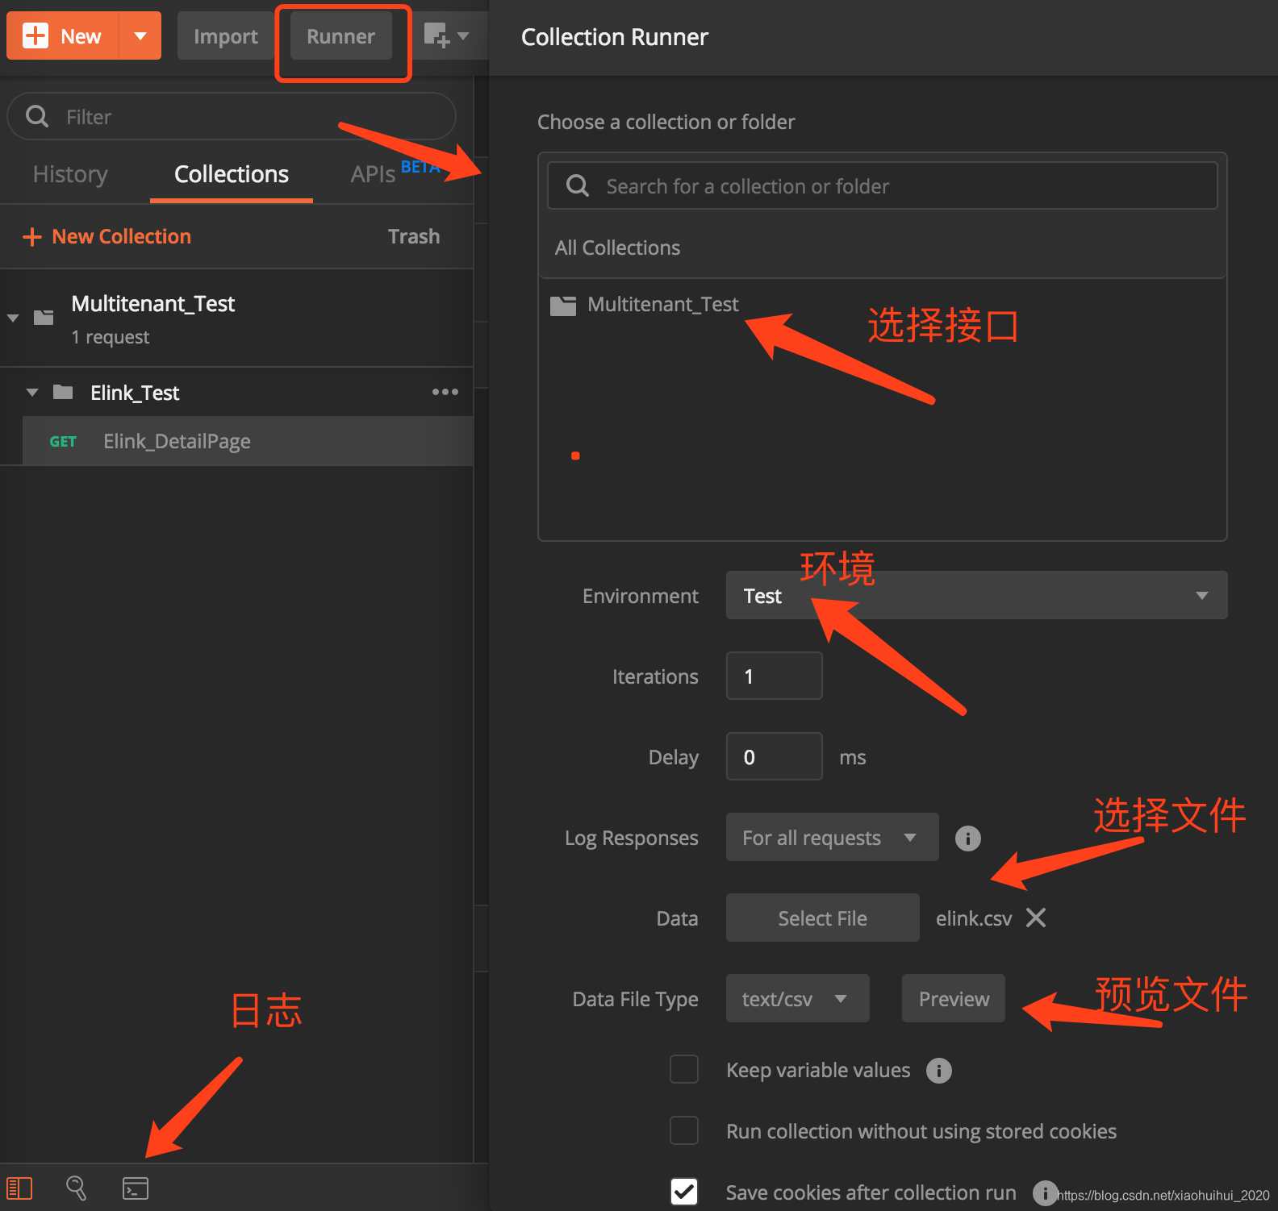Switch to the APIs tab
1278x1211 pixels.
pyautogui.click(x=373, y=174)
